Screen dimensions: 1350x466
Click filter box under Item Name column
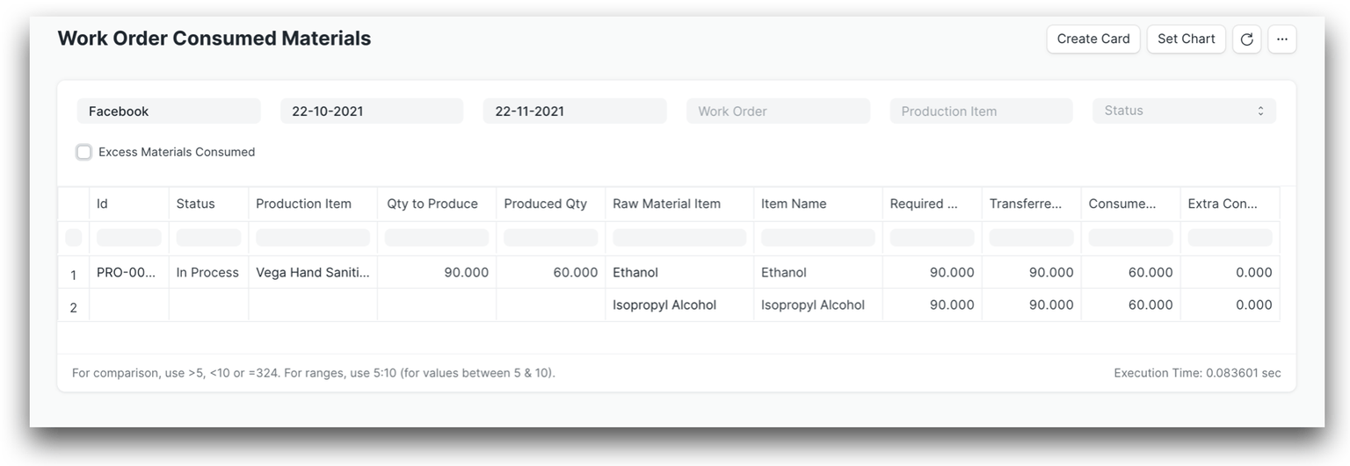(x=817, y=238)
